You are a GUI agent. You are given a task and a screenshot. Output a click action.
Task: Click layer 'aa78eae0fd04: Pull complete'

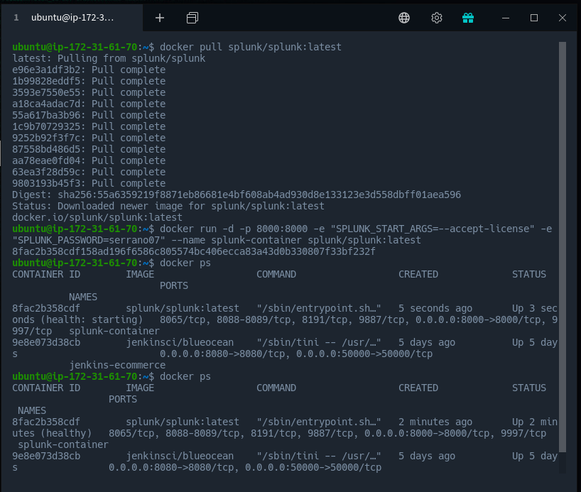point(89,160)
